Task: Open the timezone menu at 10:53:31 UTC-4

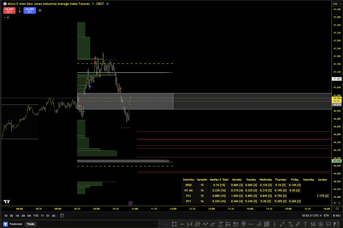Action: 312,216
